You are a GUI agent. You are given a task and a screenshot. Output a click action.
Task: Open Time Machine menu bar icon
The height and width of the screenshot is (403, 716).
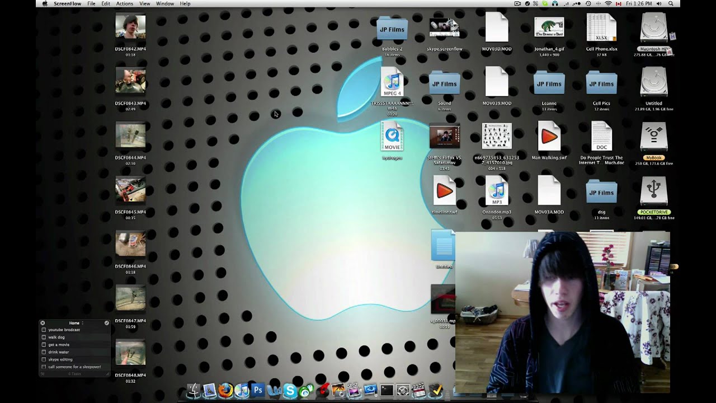pos(588,3)
